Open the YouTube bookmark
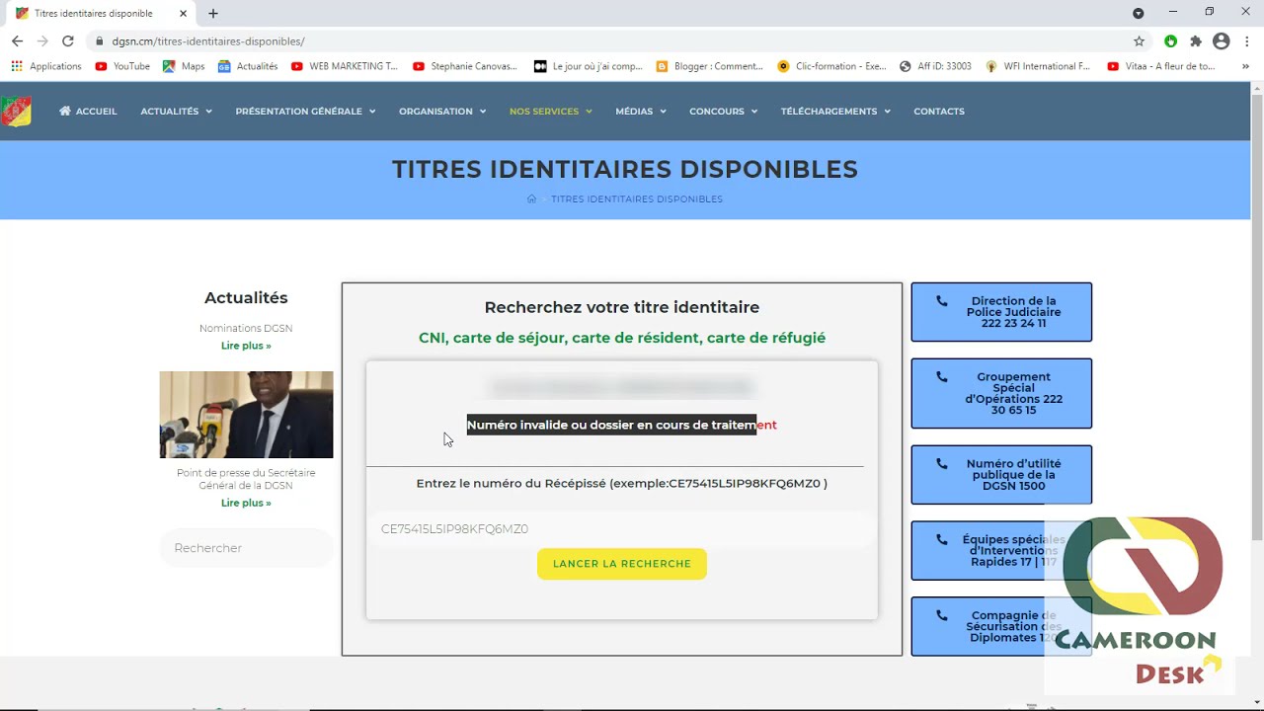1264x711 pixels. pos(122,66)
